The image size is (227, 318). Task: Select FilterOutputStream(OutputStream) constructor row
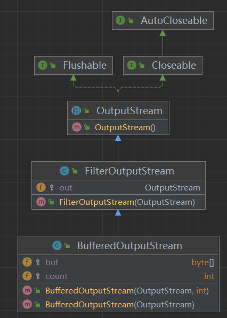coord(118,202)
